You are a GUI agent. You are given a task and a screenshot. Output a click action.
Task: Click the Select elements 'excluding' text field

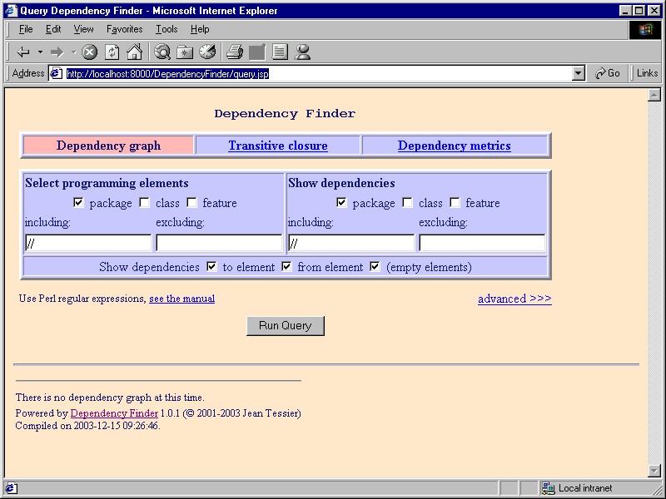[x=219, y=244]
